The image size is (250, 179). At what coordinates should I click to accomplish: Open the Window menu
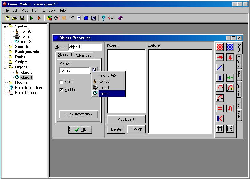point(48,10)
